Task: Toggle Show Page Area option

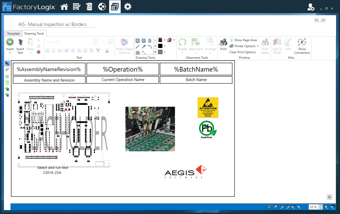Action: pyautogui.click(x=243, y=40)
